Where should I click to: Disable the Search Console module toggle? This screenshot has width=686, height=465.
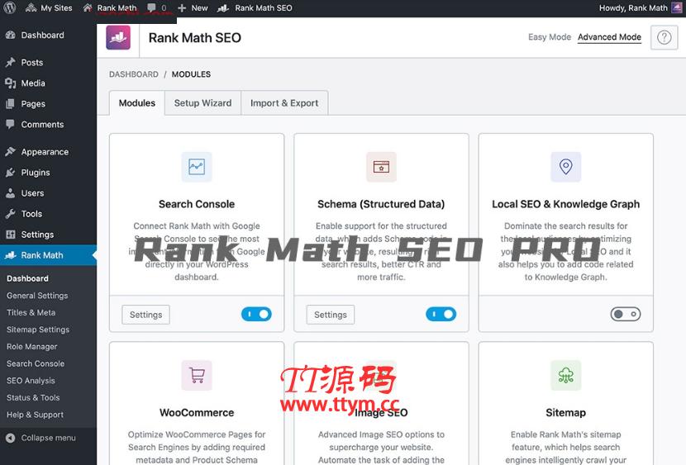pos(256,314)
